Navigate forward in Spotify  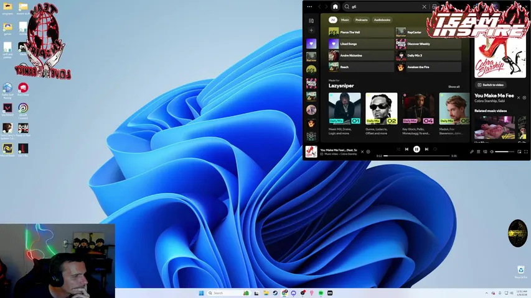[x=326, y=7]
